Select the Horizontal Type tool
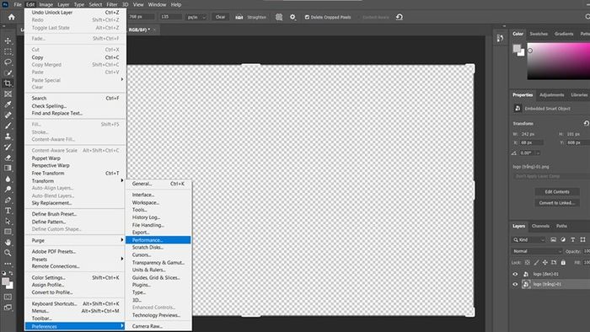 [8, 211]
